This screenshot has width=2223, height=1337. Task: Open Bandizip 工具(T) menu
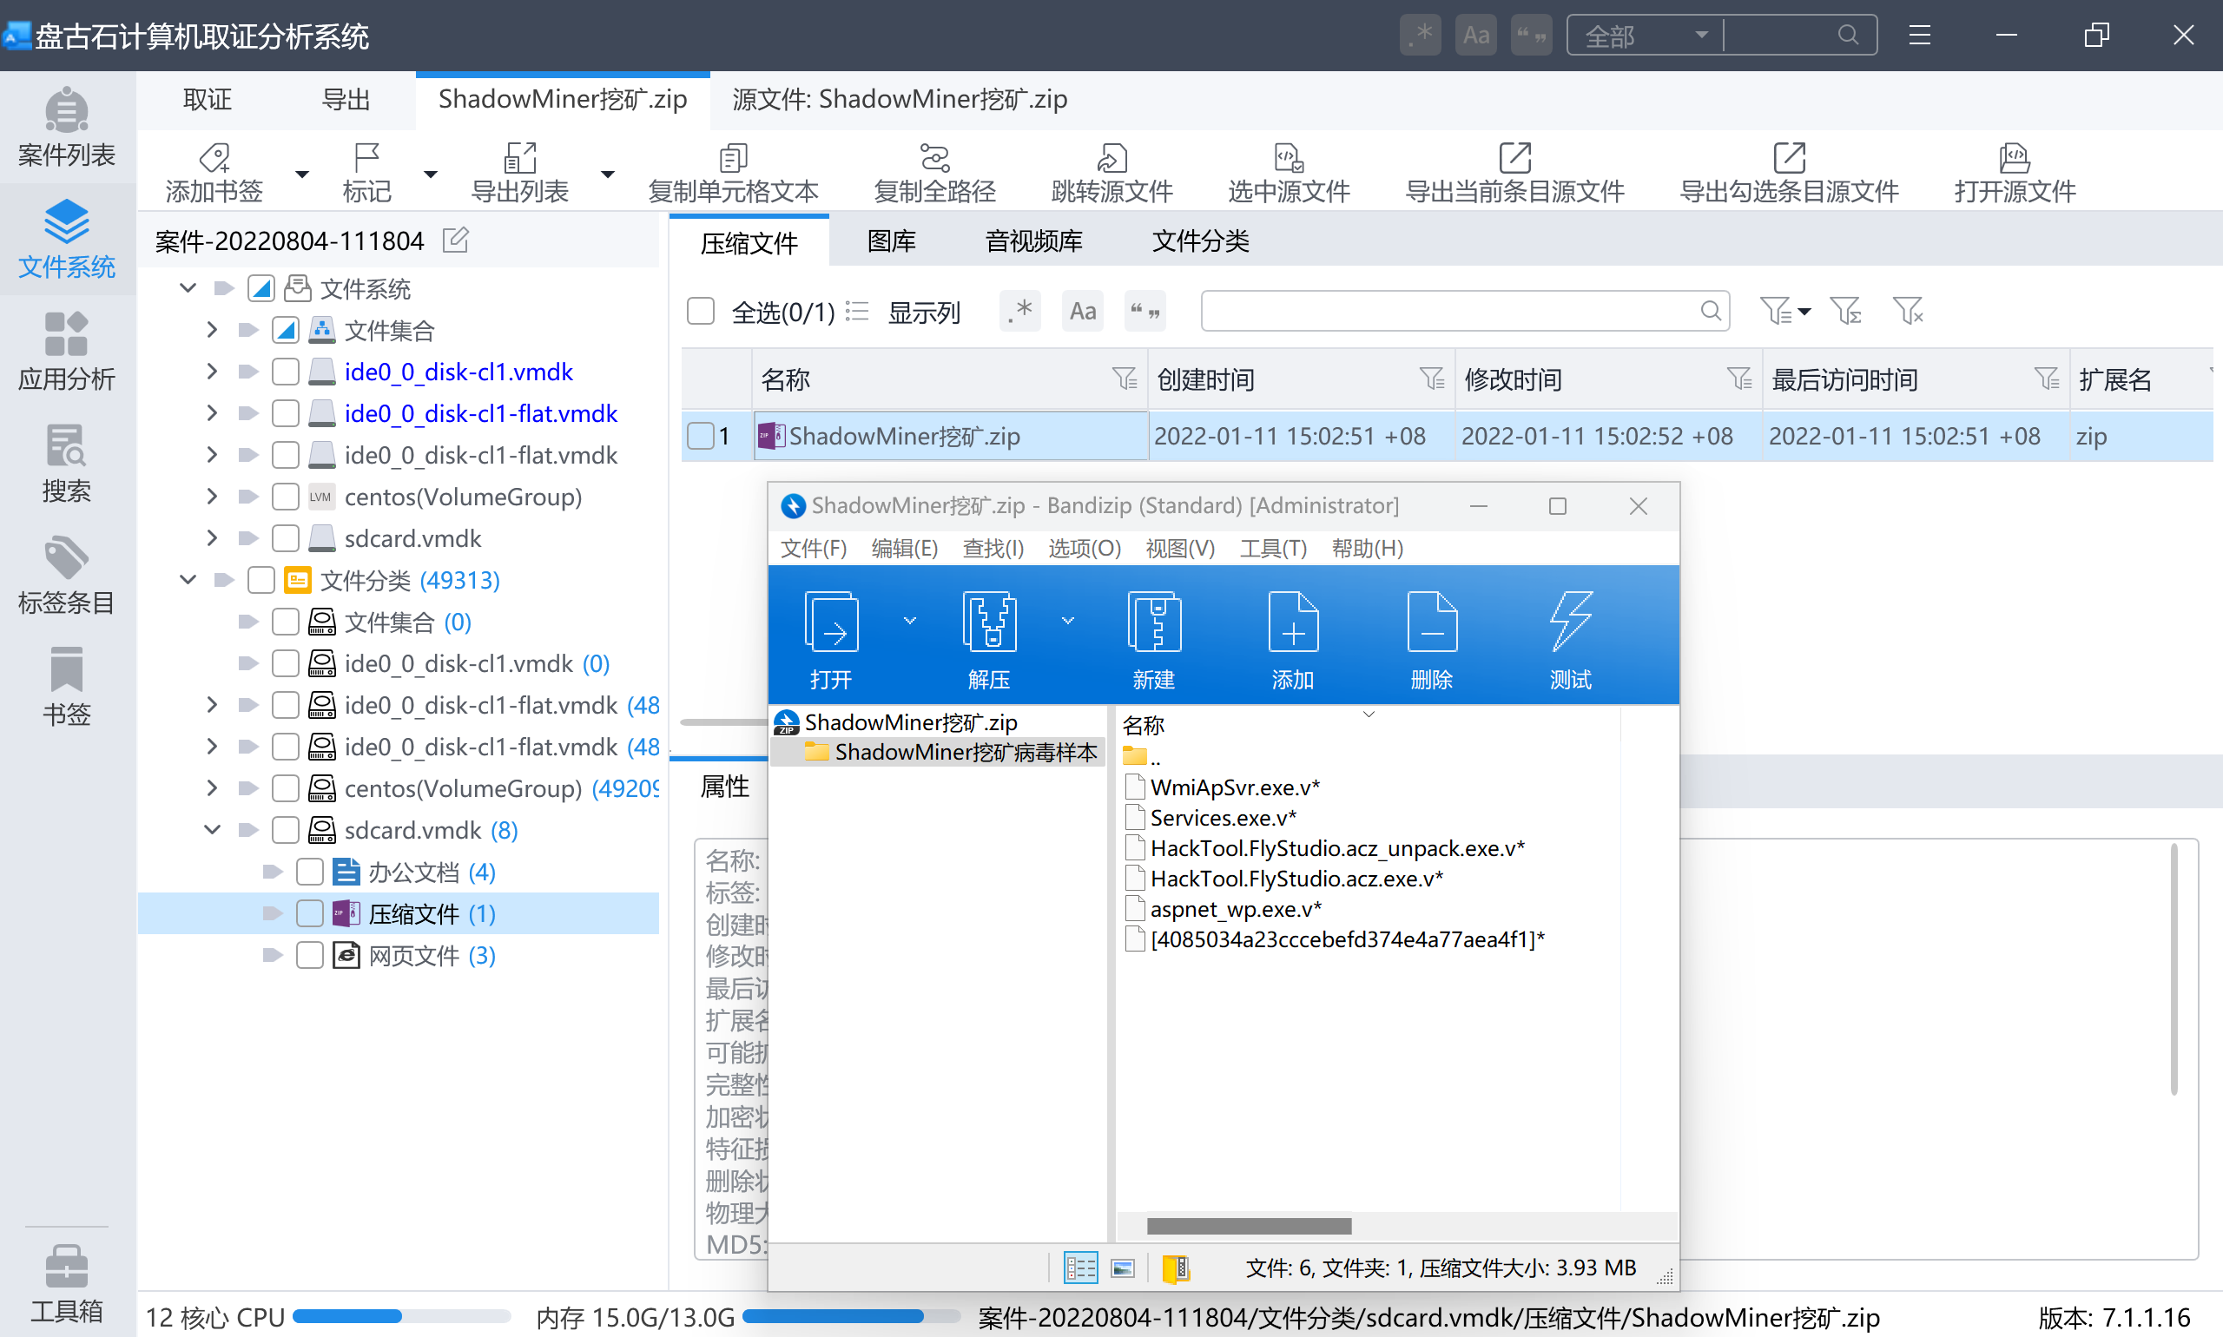1272,548
